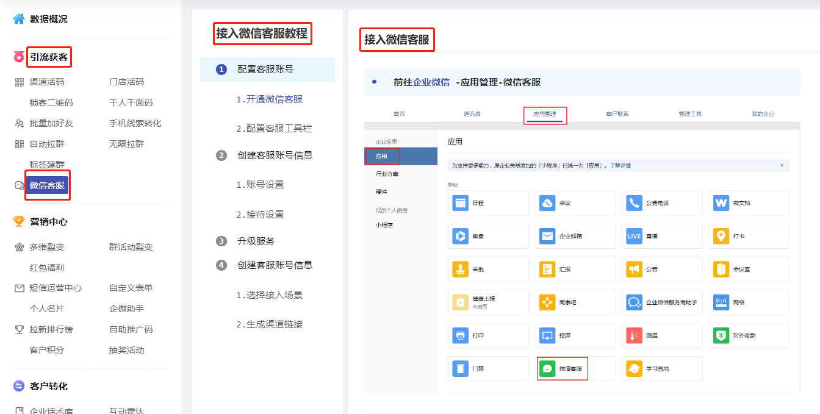
Task: Click the 企业微信 hyperlink in the heading
Action: [x=431, y=82]
